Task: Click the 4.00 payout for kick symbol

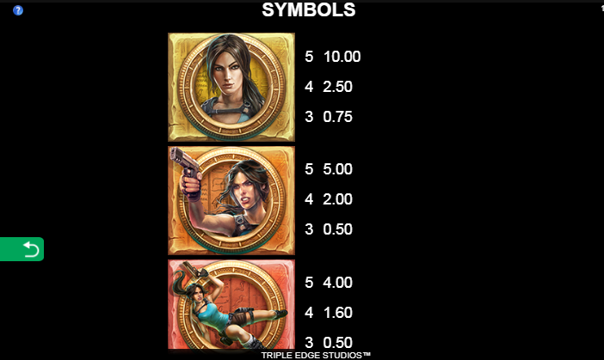Action: point(338,283)
